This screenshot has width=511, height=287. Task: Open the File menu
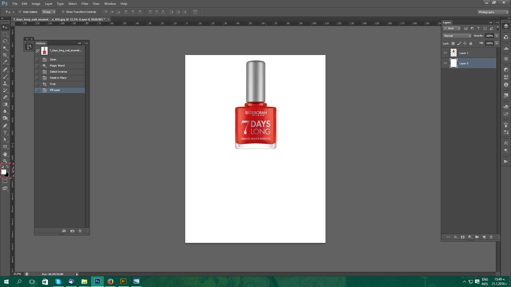pos(15,4)
